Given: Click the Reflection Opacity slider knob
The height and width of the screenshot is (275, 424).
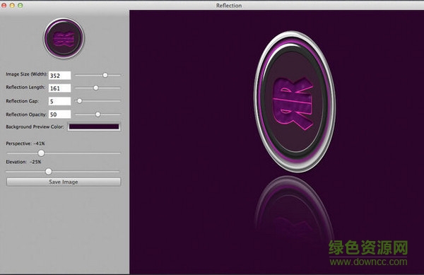Looking at the screenshot, I should 98,115.
